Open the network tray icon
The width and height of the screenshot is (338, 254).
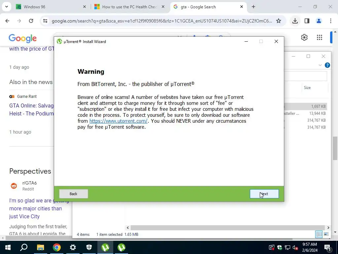(x=287, y=247)
